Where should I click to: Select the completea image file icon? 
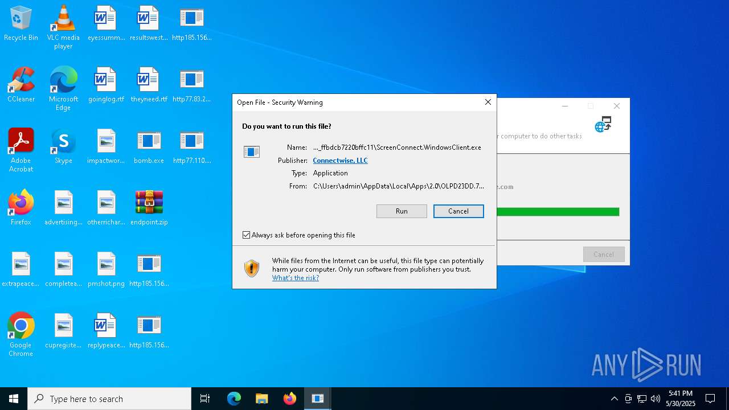(x=63, y=269)
